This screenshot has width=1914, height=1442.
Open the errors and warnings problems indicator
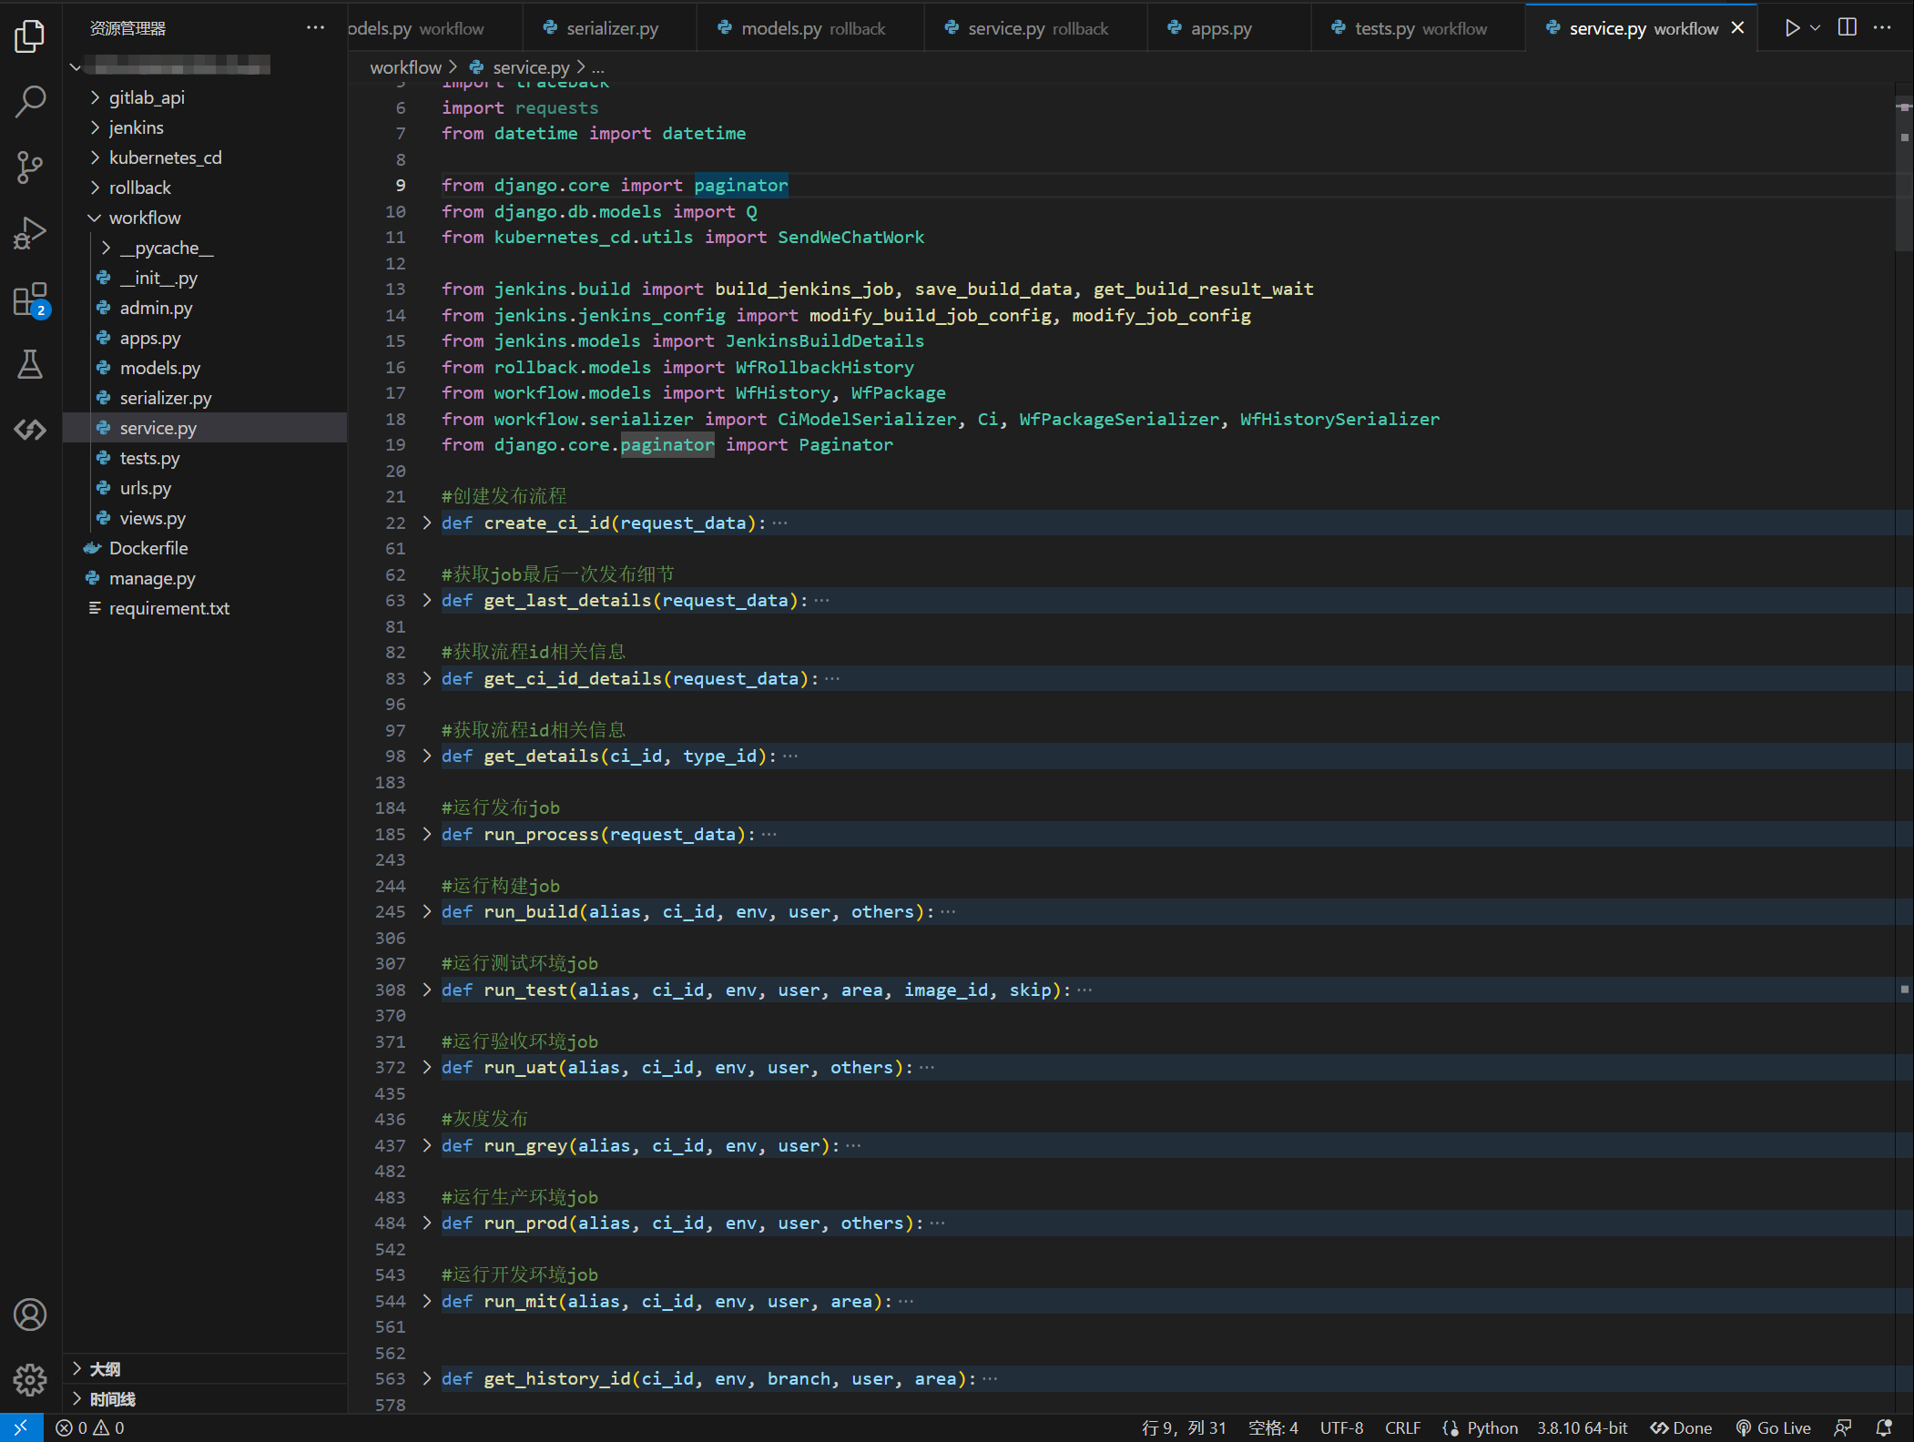click(90, 1427)
